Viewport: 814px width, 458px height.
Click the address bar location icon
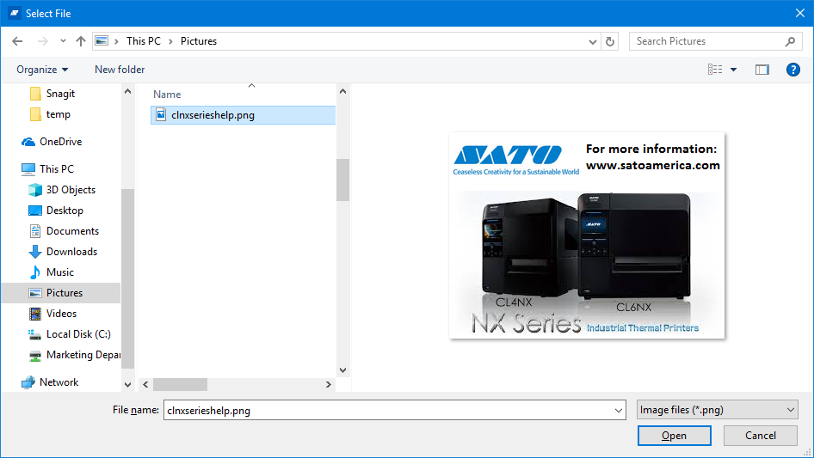tap(102, 41)
